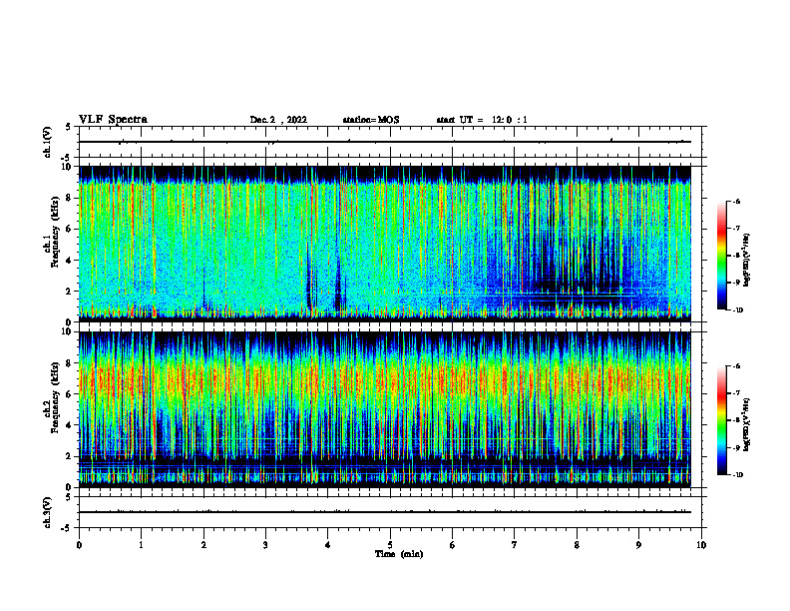Click the time-axis tick label "10" under ch.3

[701, 545]
